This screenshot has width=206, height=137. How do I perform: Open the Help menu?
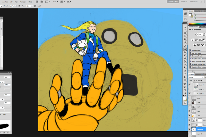[30, 2]
